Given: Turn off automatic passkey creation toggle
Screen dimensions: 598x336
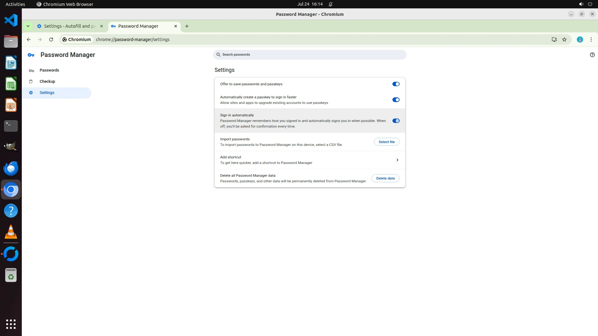Looking at the screenshot, I should pos(396,100).
